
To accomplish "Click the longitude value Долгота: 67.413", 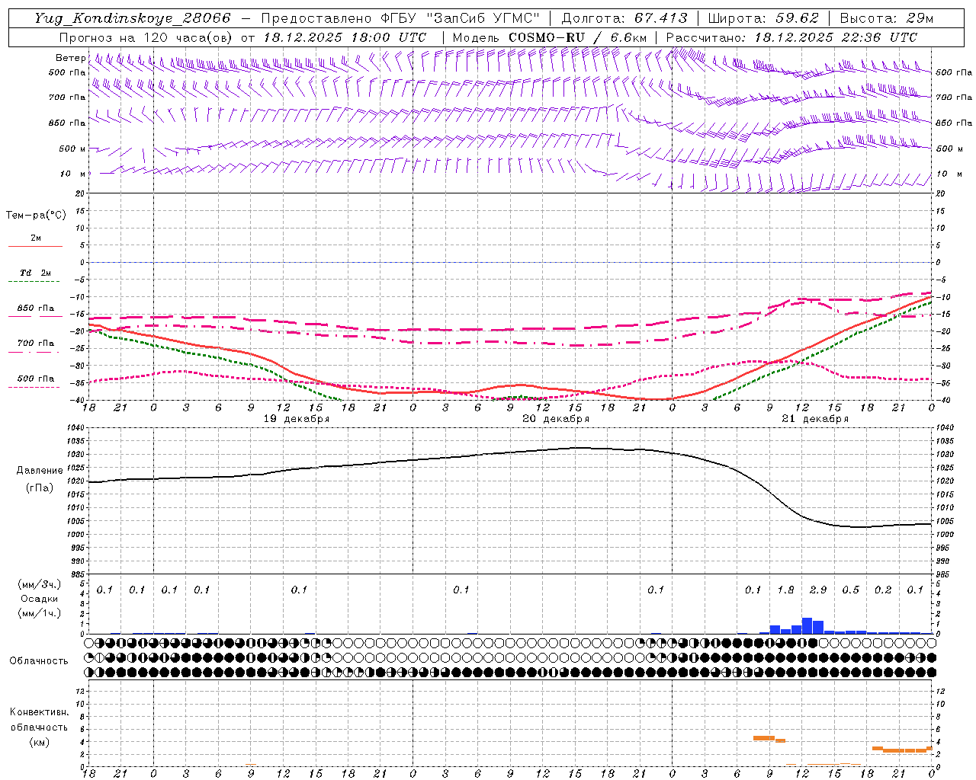I will (624, 18).
